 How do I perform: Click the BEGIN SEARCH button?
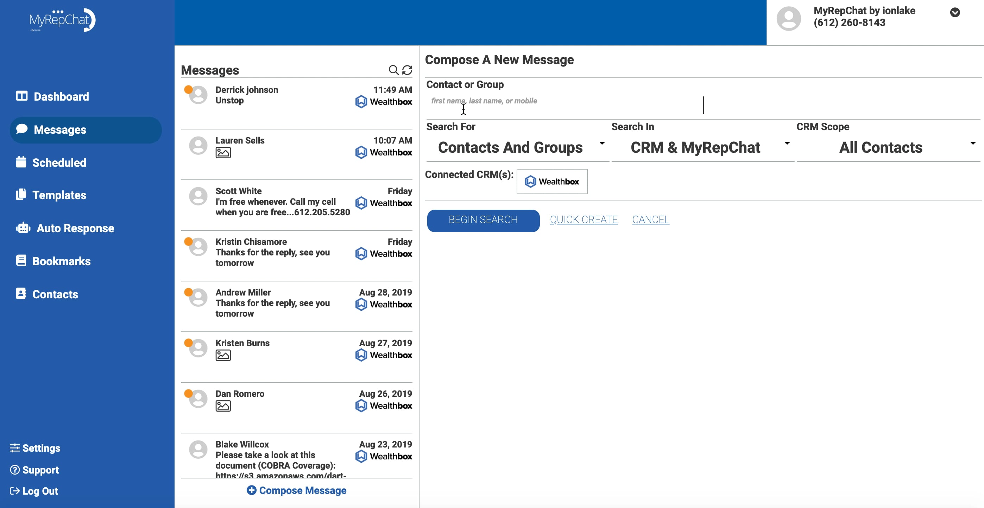[x=483, y=220]
